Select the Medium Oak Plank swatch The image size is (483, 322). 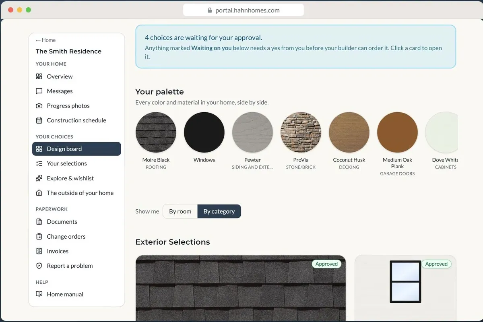tap(397, 132)
